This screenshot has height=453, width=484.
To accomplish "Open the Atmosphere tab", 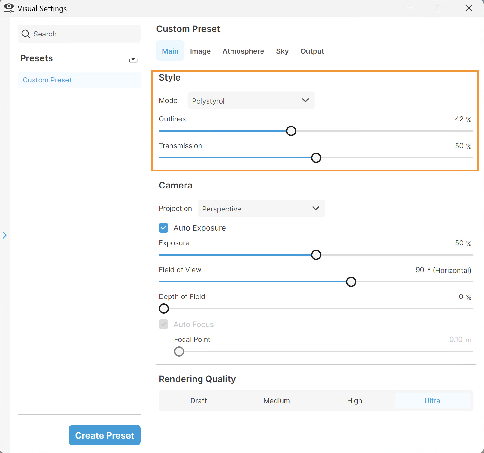I will pos(243,51).
